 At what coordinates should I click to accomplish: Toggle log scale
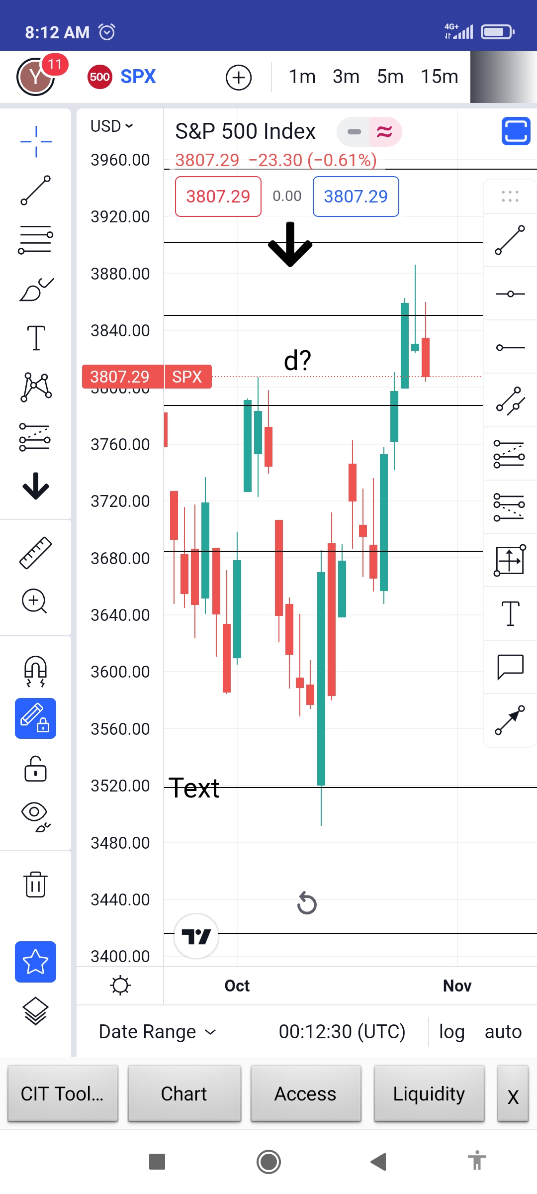pos(451,1032)
